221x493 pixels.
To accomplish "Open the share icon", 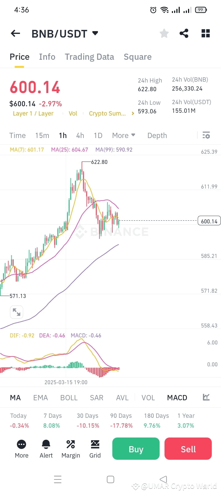I will click(x=184, y=33).
